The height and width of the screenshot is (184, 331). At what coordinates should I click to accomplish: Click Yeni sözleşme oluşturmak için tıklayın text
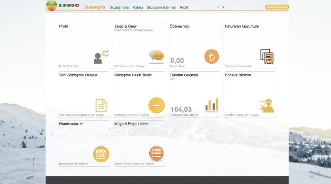(x=82, y=115)
